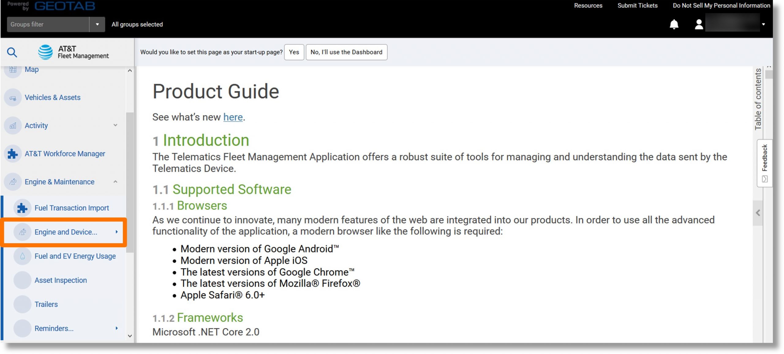Expand the Engine and Device submenu arrow

[117, 232]
